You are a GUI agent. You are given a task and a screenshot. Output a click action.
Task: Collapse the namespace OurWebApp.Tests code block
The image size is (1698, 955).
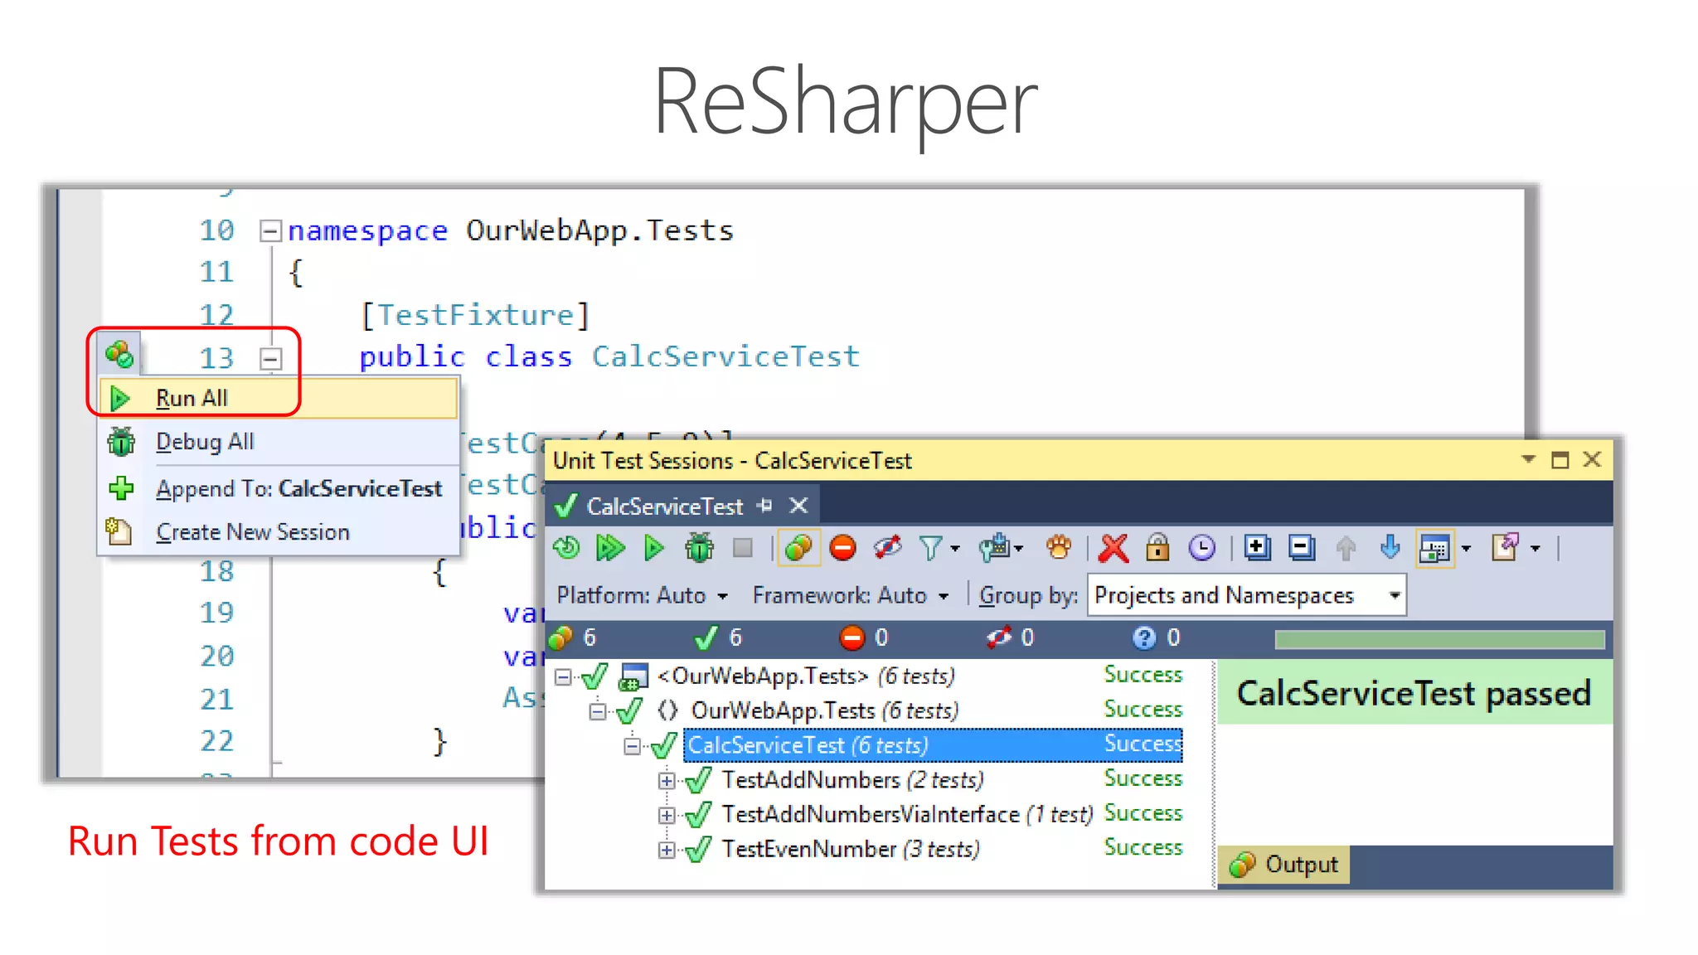click(x=270, y=230)
